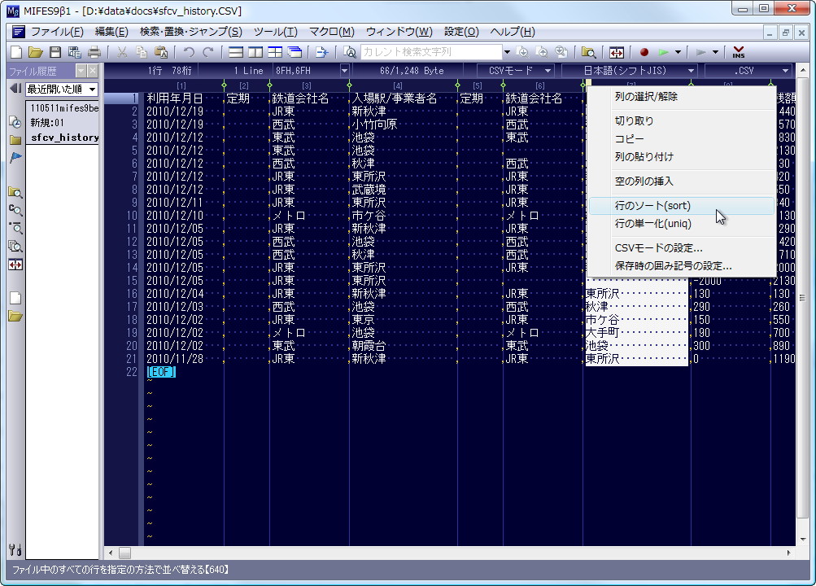Start macro recording with red circle

644,52
